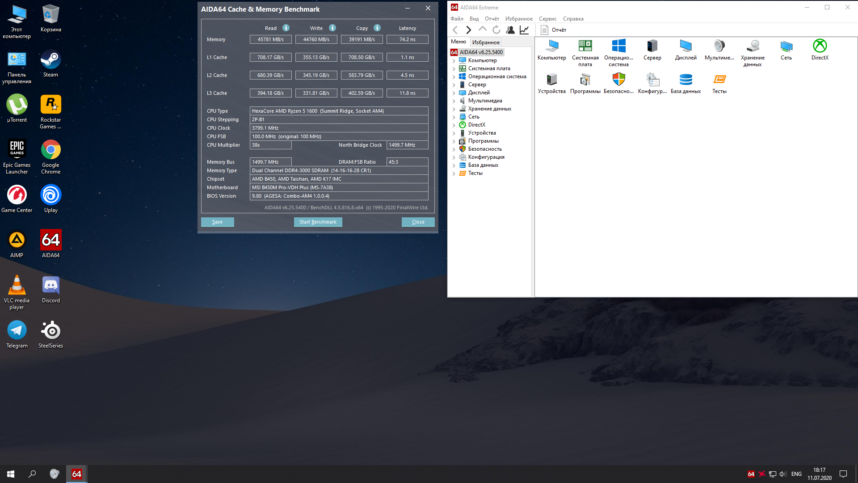Switch to the Избранное tab
Viewport: 858px width, 483px height.
(486, 42)
